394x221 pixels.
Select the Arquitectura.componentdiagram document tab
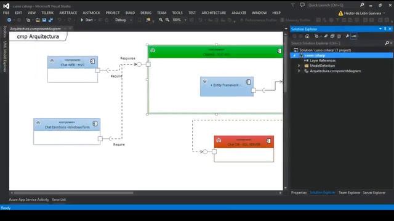click(35, 29)
